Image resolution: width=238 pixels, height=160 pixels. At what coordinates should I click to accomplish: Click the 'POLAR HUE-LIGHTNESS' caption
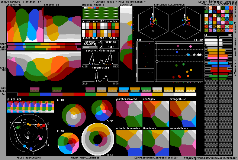coord(85,157)
